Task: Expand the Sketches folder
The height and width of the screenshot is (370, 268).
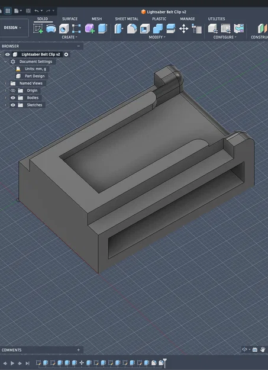Action: point(5,105)
